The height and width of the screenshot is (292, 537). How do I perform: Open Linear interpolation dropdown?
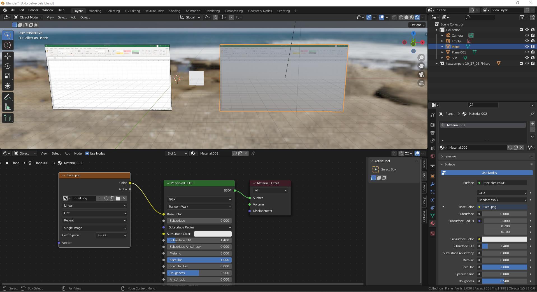(x=94, y=205)
